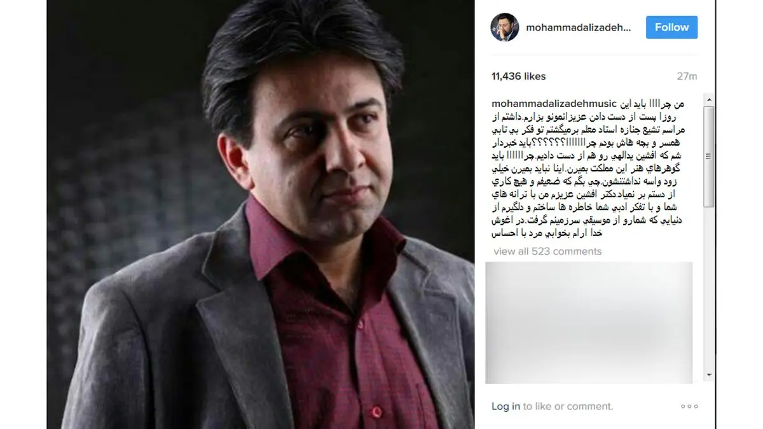This screenshot has width=763, height=429.
Task: Click the scrollbar track below the thumb
Action: point(709,288)
